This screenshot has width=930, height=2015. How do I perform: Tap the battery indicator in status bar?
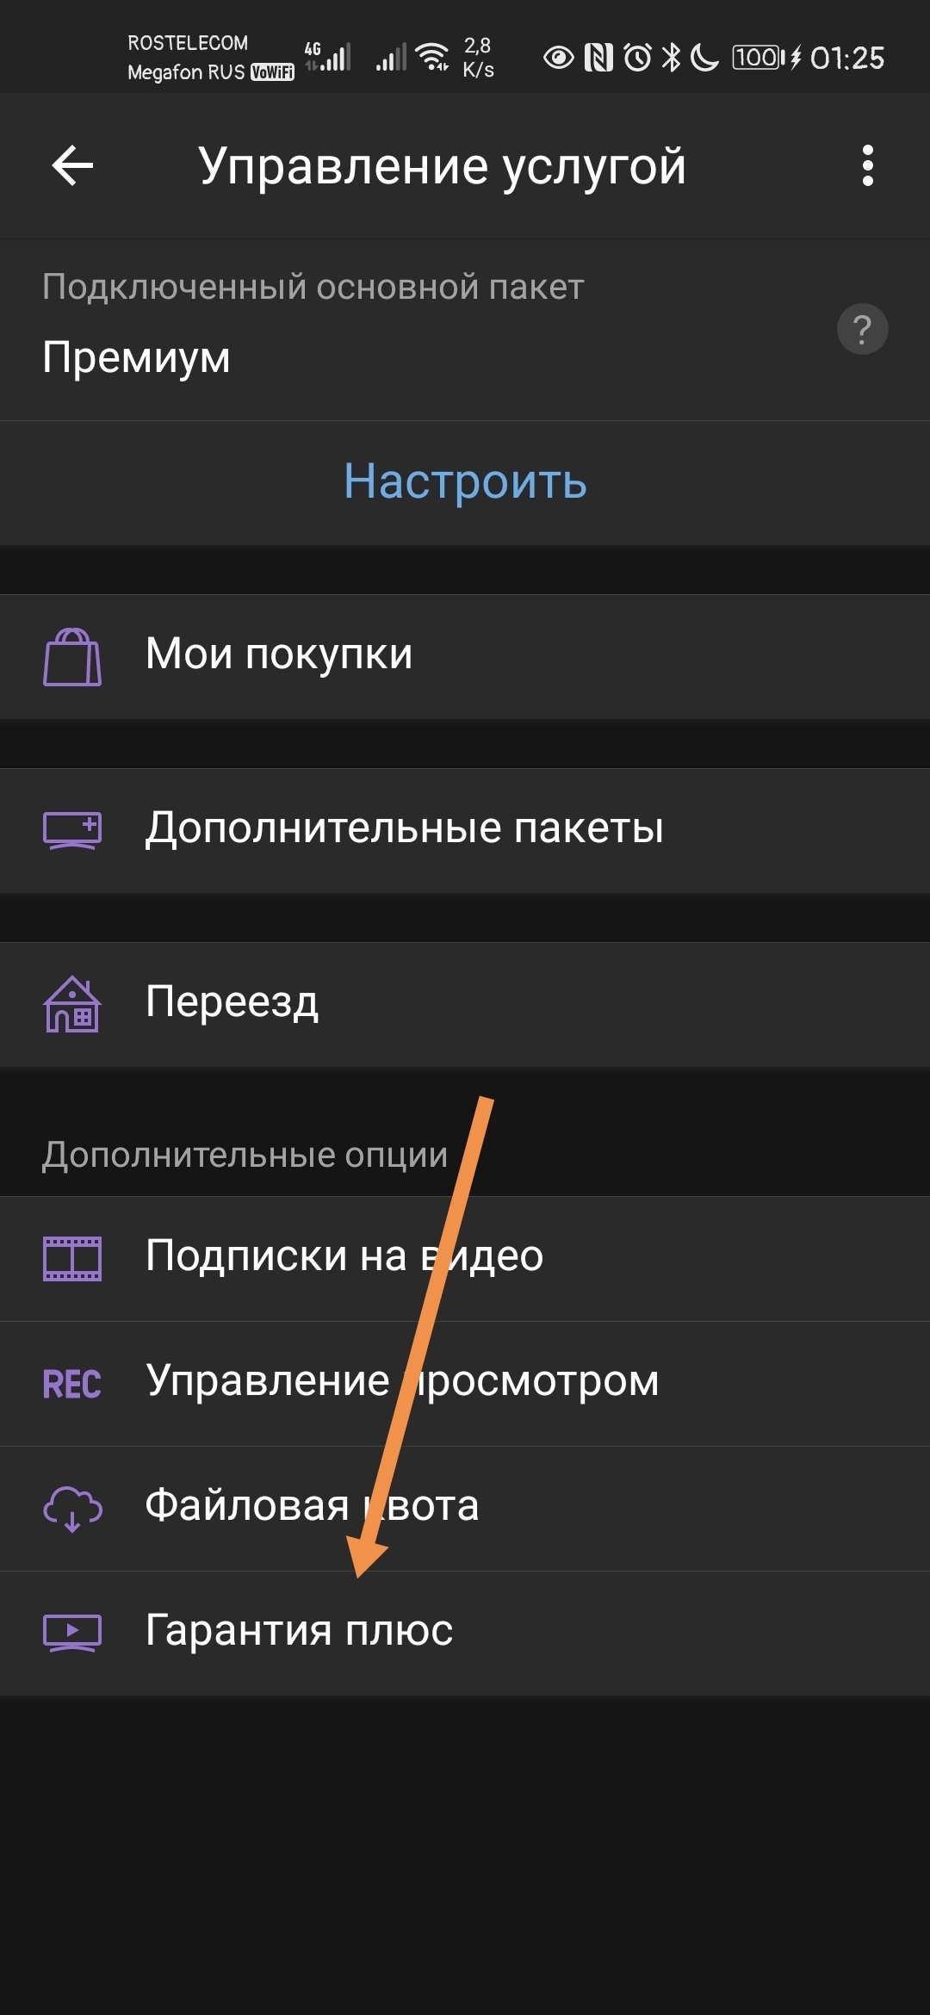point(759,58)
